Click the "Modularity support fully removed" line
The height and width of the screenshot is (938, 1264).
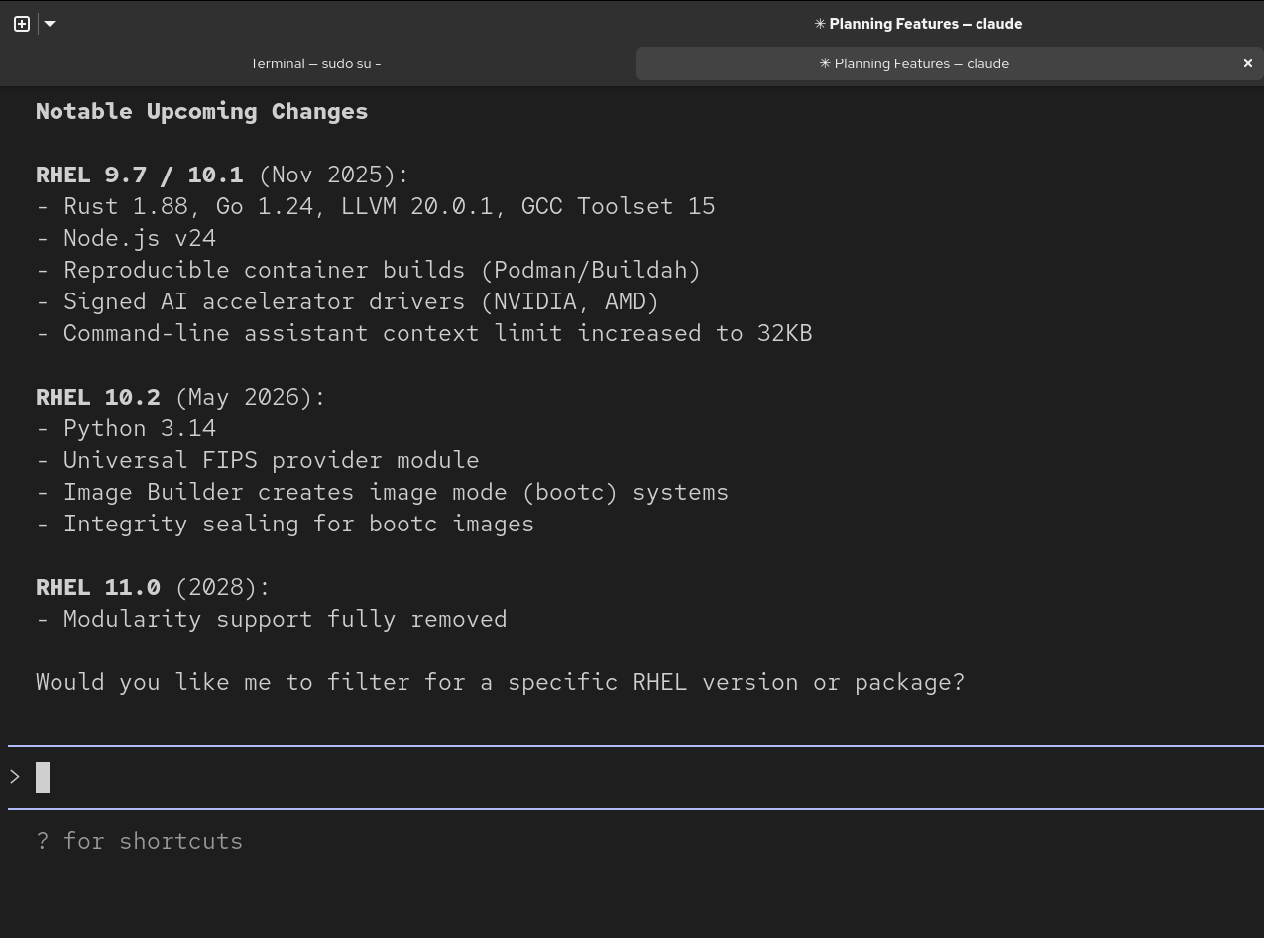[x=285, y=619]
